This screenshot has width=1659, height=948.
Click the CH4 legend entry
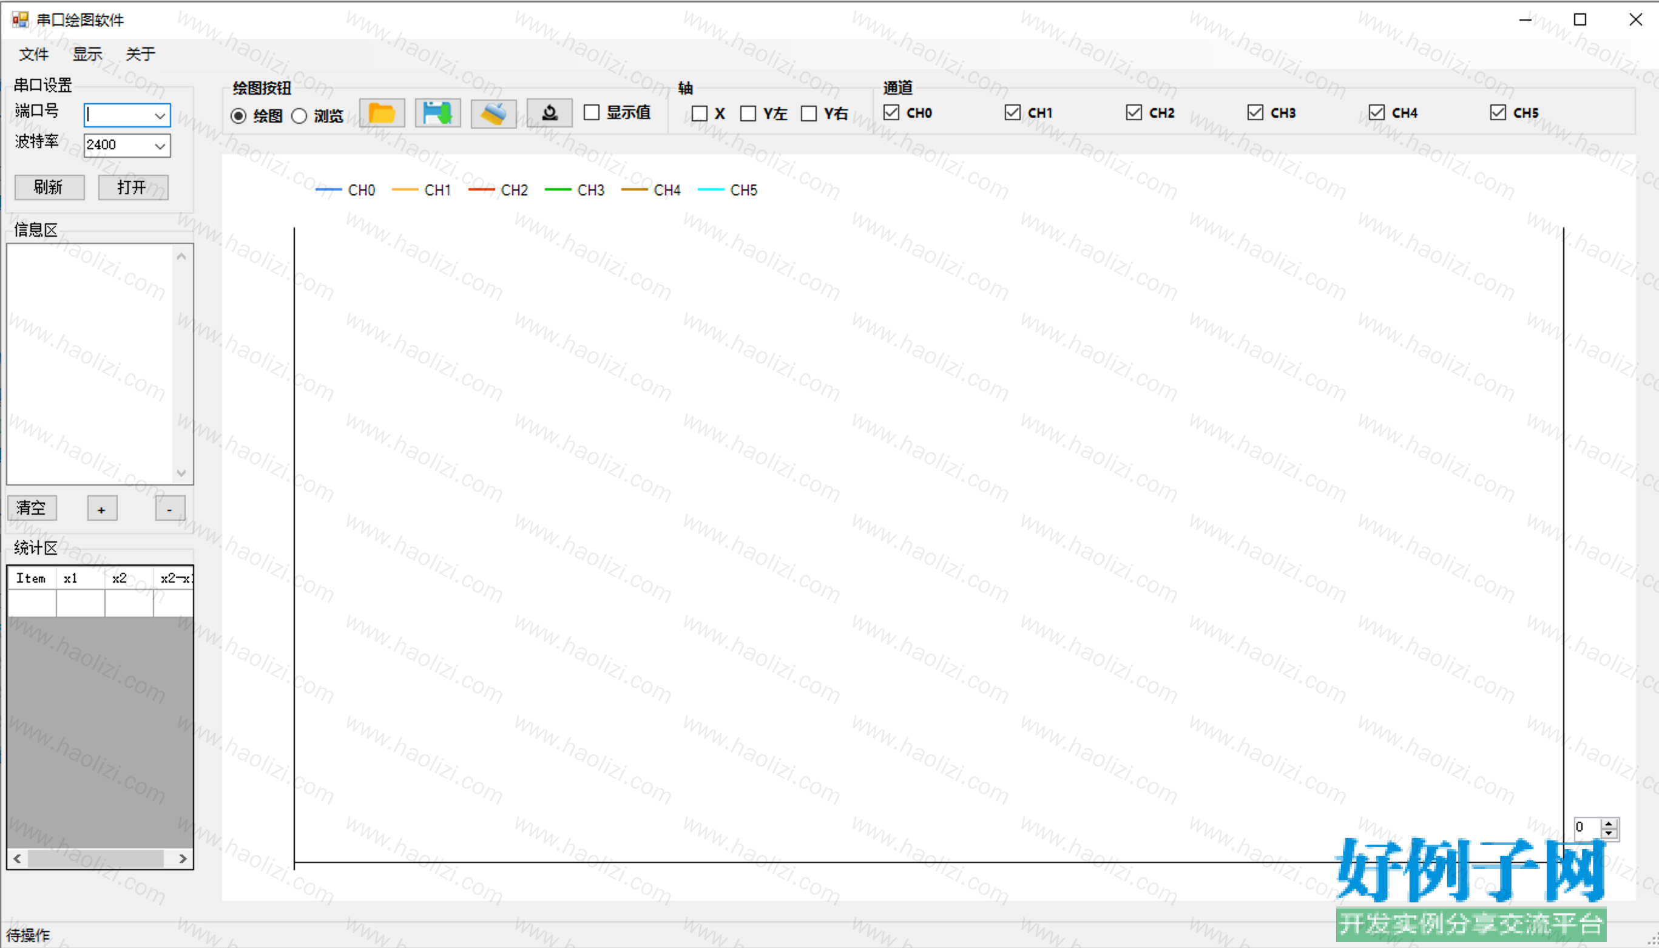click(651, 190)
